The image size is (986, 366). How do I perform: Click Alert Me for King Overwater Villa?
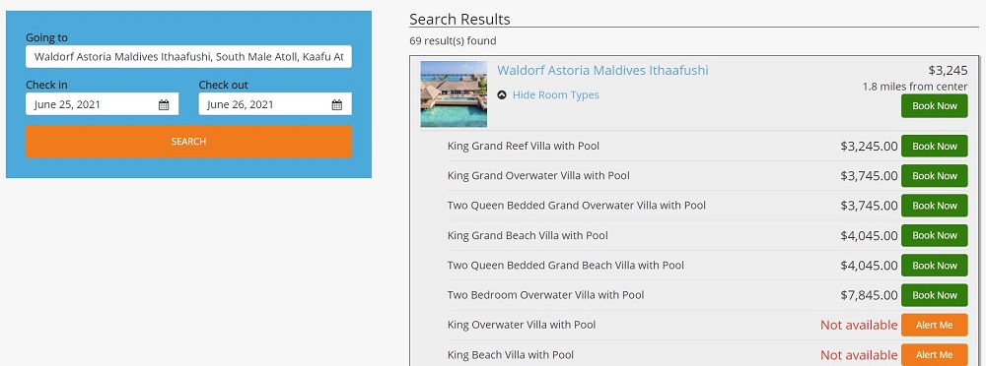tap(935, 326)
